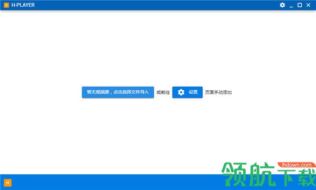
Task: Click the 页面手动添加 text label
Action: (x=219, y=92)
